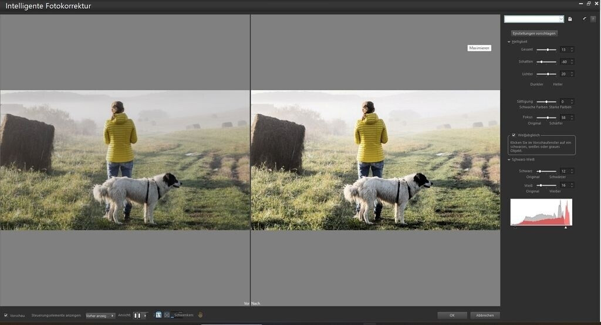This screenshot has width=601, height=325.
Task: Click the reset to defaults arrow icon
Action: [585, 19]
